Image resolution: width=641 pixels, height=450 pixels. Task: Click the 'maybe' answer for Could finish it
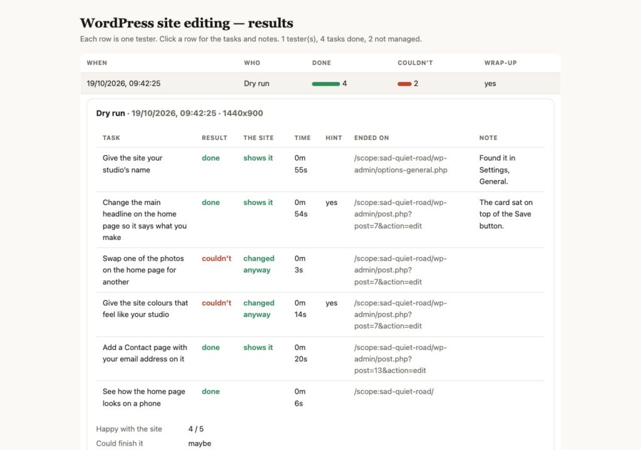[x=200, y=444]
